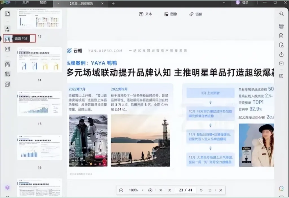Click the heading 多元场域联动提升品牌认知

119,72
